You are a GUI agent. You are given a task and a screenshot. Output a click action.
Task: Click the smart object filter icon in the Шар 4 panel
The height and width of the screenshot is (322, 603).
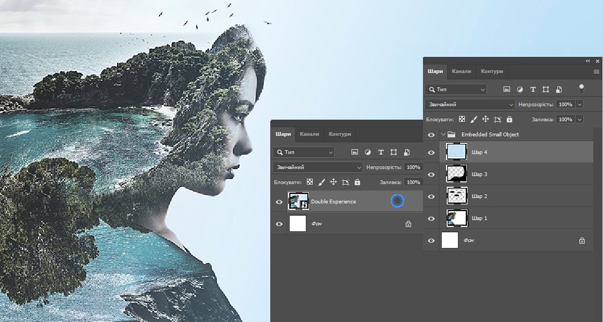coord(559,90)
